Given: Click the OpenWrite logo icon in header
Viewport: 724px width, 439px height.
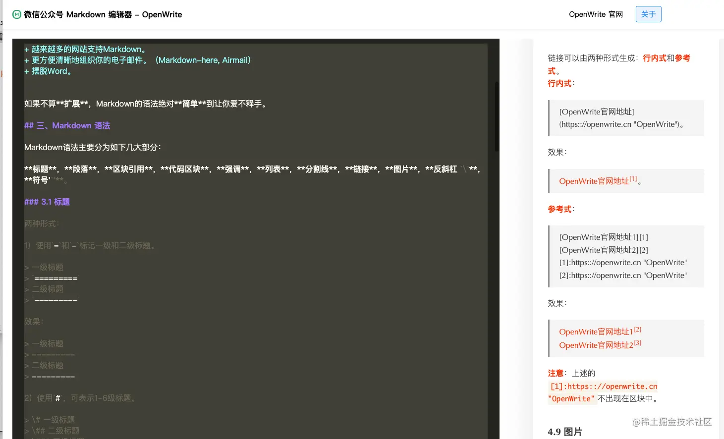Looking at the screenshot, I should click(x=17, y=14).
